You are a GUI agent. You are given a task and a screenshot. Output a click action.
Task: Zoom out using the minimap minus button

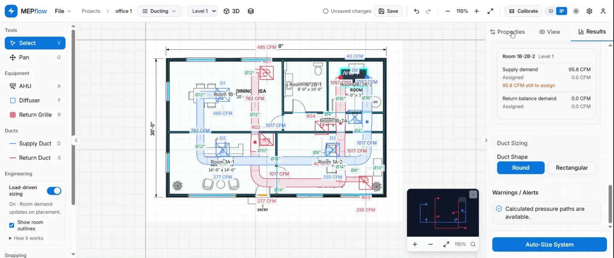[x=431, y=244]
